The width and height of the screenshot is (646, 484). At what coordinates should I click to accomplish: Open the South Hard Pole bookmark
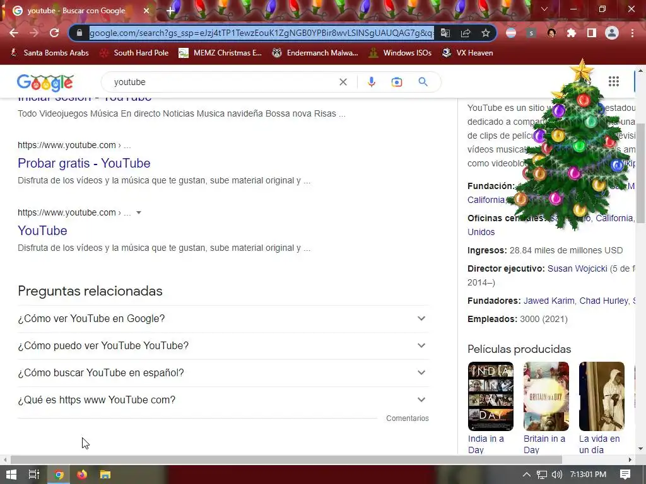click(135, 53)
